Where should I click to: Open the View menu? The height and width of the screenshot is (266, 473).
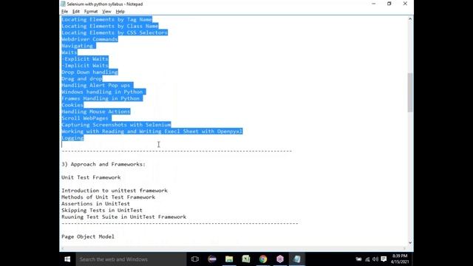click(106, 12)
